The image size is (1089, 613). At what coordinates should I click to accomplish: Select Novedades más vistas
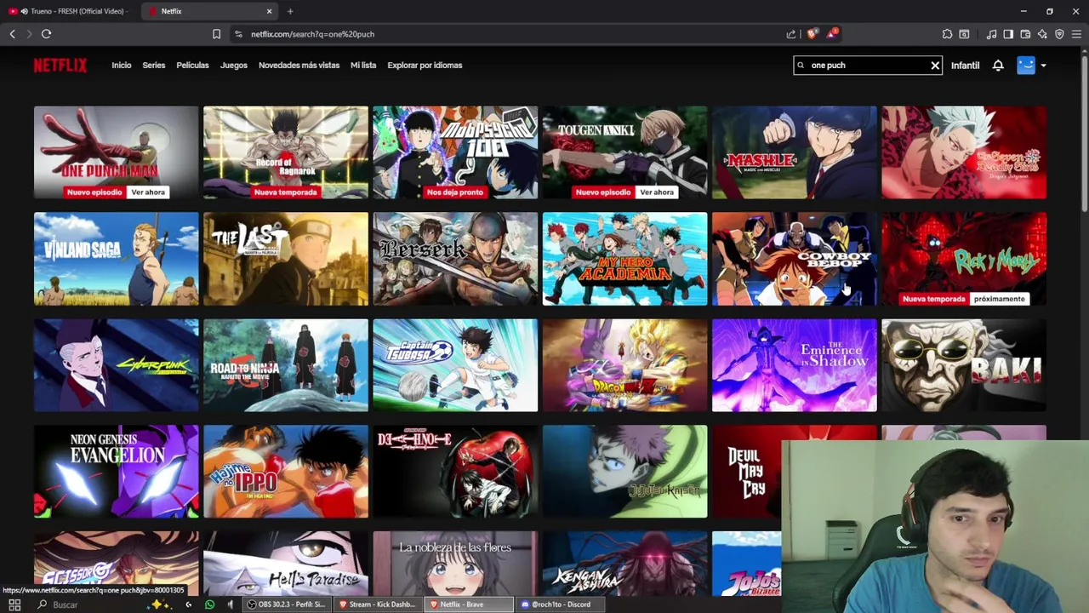click(x=299, y=66)
